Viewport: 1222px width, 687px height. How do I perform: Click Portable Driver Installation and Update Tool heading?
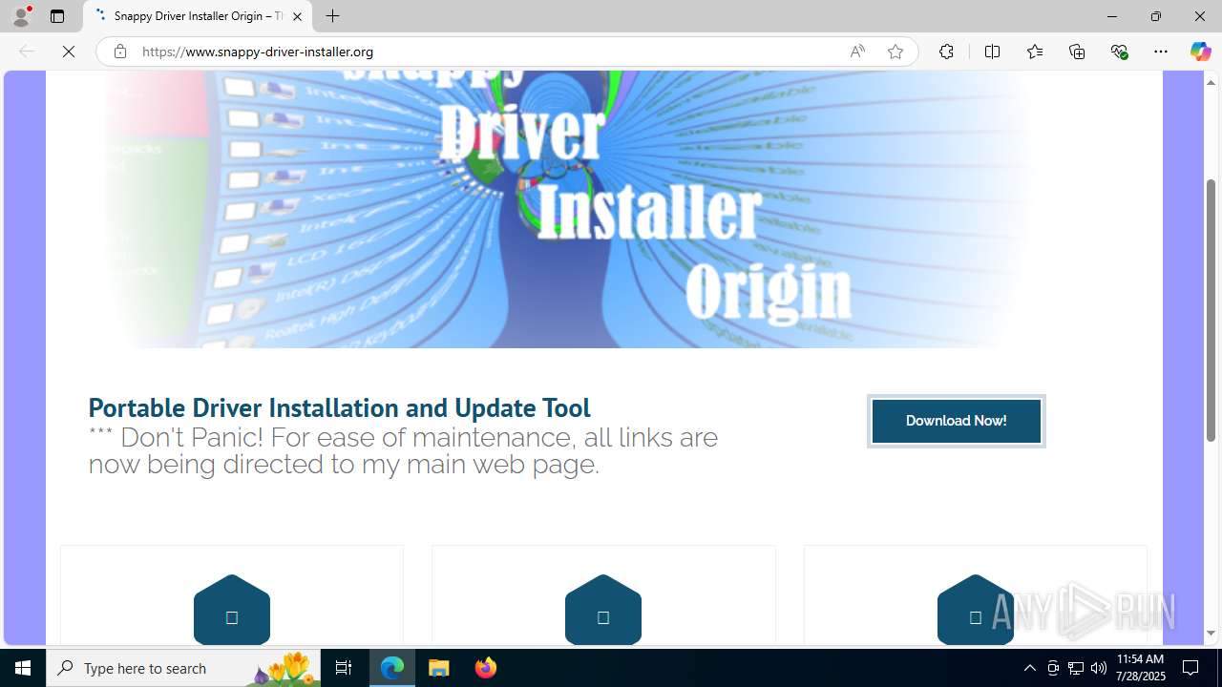[x=339, y=407]
